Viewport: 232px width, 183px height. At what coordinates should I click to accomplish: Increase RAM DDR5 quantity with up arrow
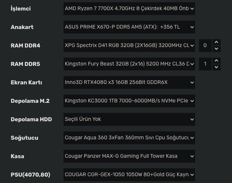pos(216,61)
